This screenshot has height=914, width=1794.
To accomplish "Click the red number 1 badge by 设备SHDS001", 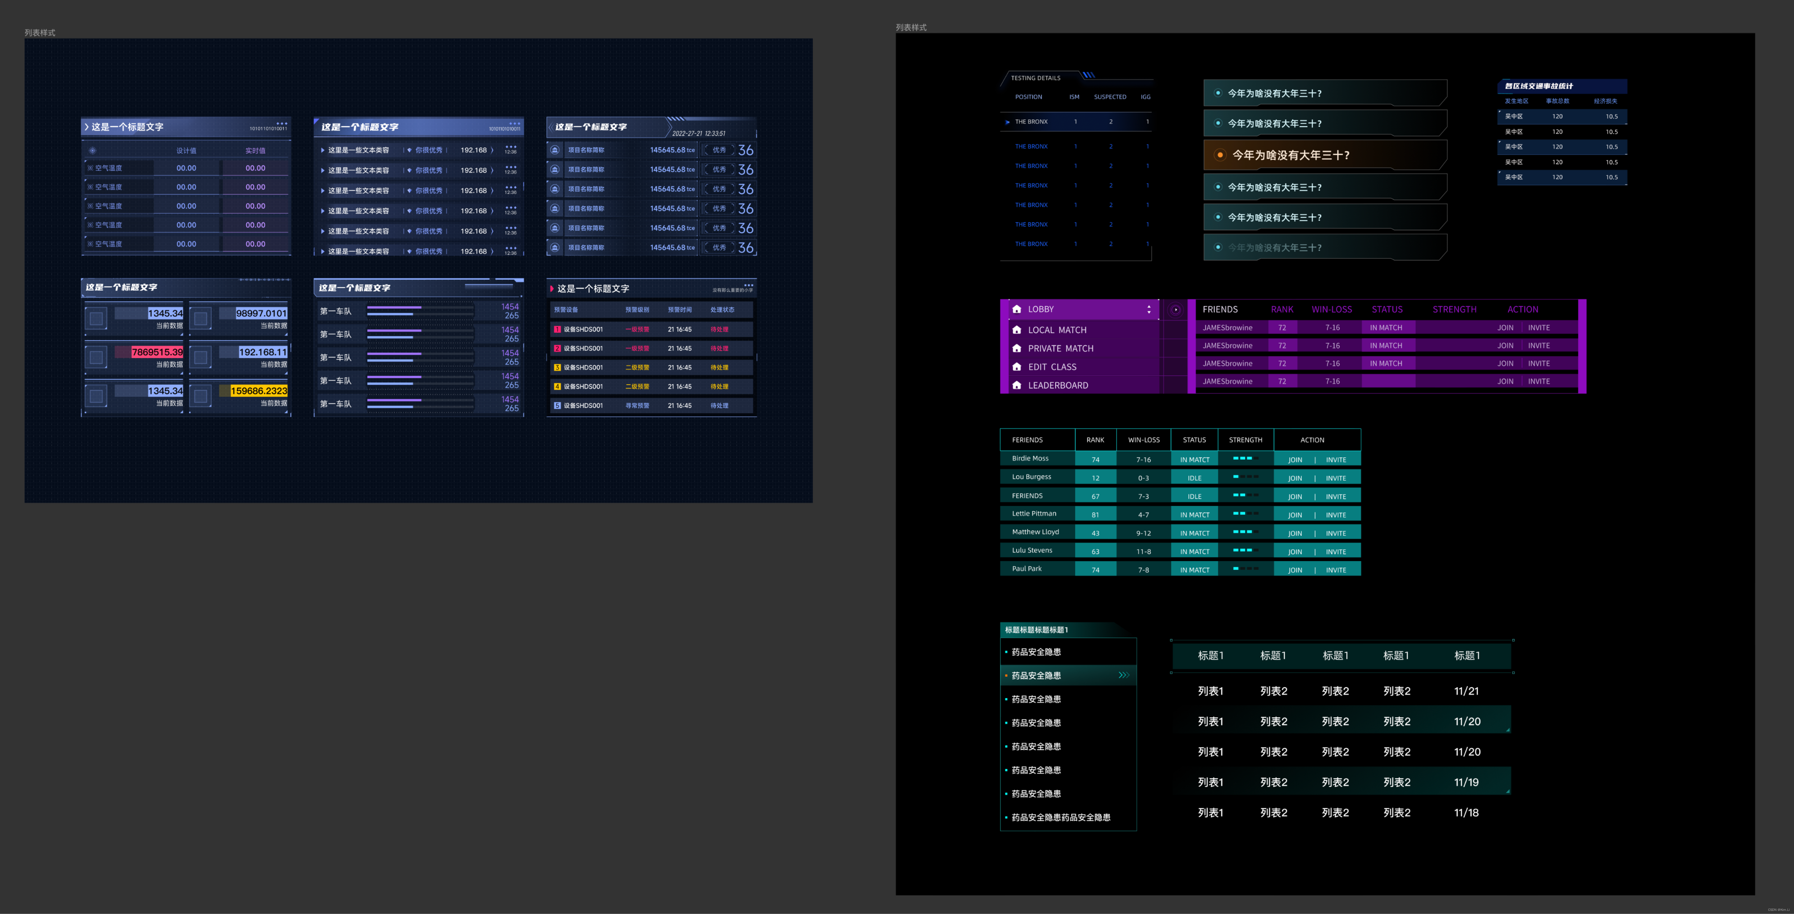I will pos(557,329).
